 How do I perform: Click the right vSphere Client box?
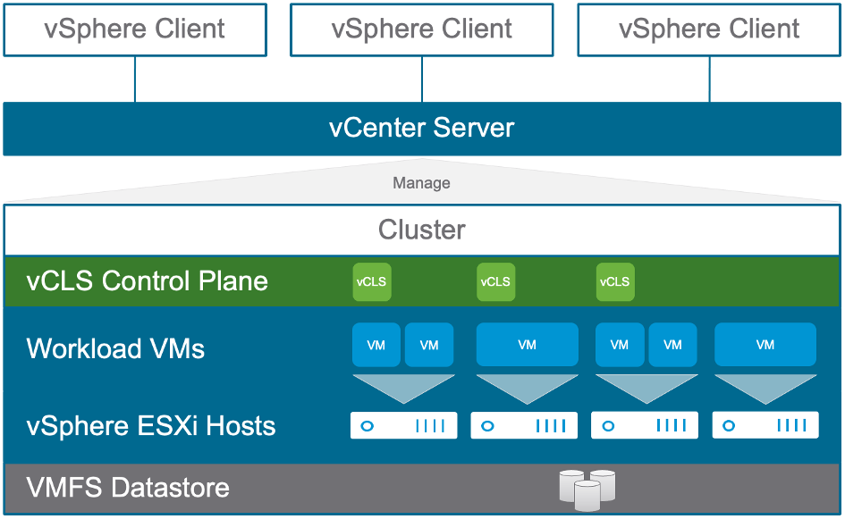click(x=709, y=29)
